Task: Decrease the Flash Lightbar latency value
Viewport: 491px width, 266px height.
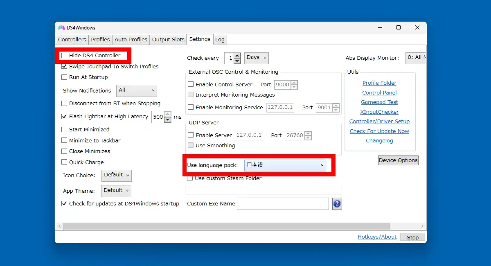Action: pos(167,119)
